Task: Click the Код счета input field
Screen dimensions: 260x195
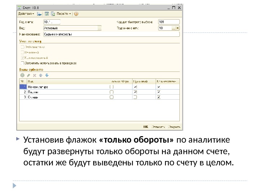Action: [52, 22]
